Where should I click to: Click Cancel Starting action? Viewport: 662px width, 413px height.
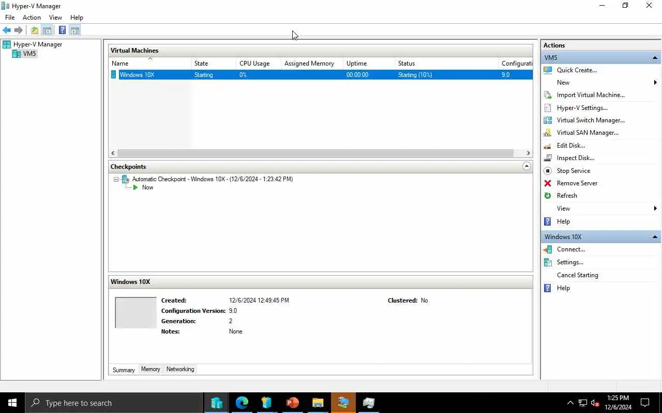point(577,275)
